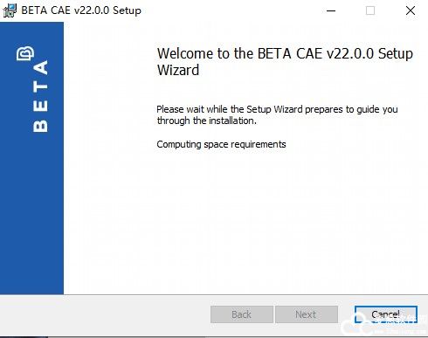Click the installer icon in the title bar
428x338 pixels.
coord(10,10)
